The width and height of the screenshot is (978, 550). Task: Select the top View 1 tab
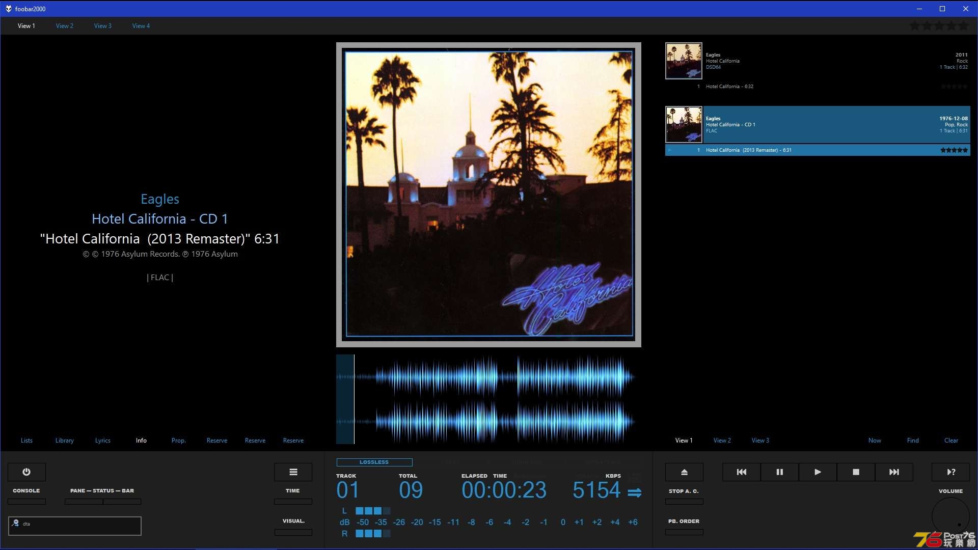26,26
